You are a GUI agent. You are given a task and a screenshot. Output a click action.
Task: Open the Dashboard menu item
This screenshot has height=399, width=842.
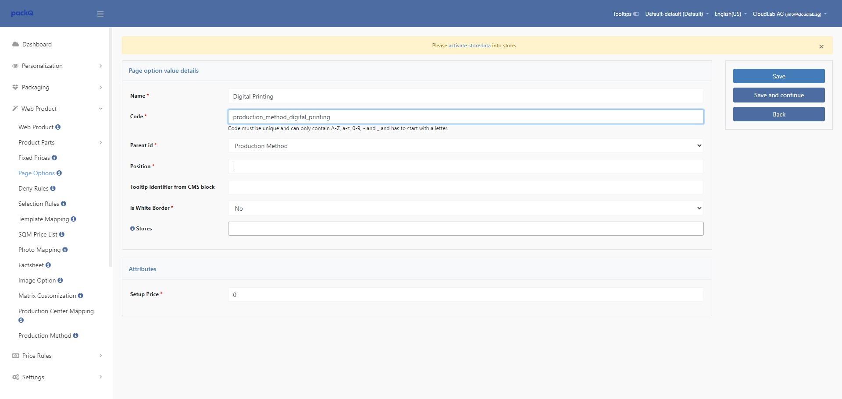(37, 44)
